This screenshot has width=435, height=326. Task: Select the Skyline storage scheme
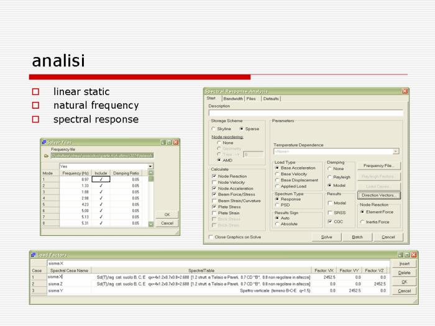pos(214,129)
